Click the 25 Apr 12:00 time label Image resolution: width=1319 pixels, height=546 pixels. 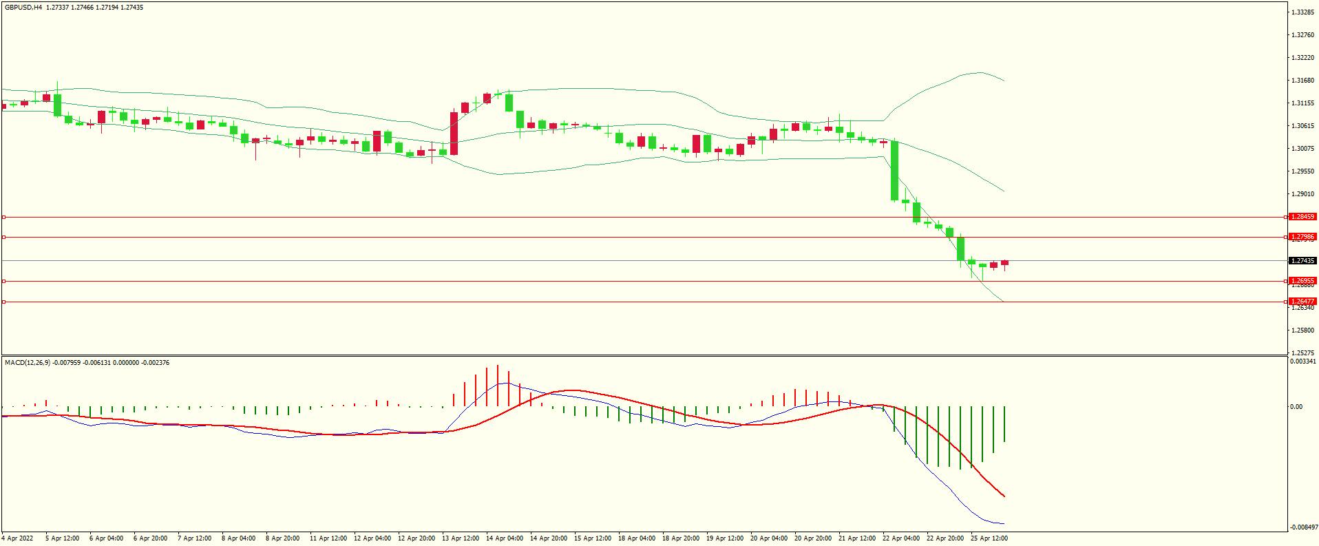(x=989, y=538)
